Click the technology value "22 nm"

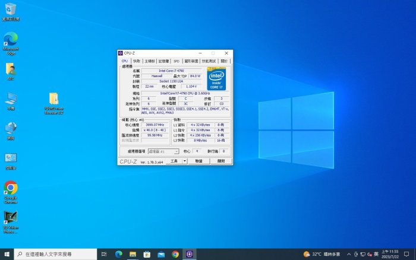tap(149, 87)
